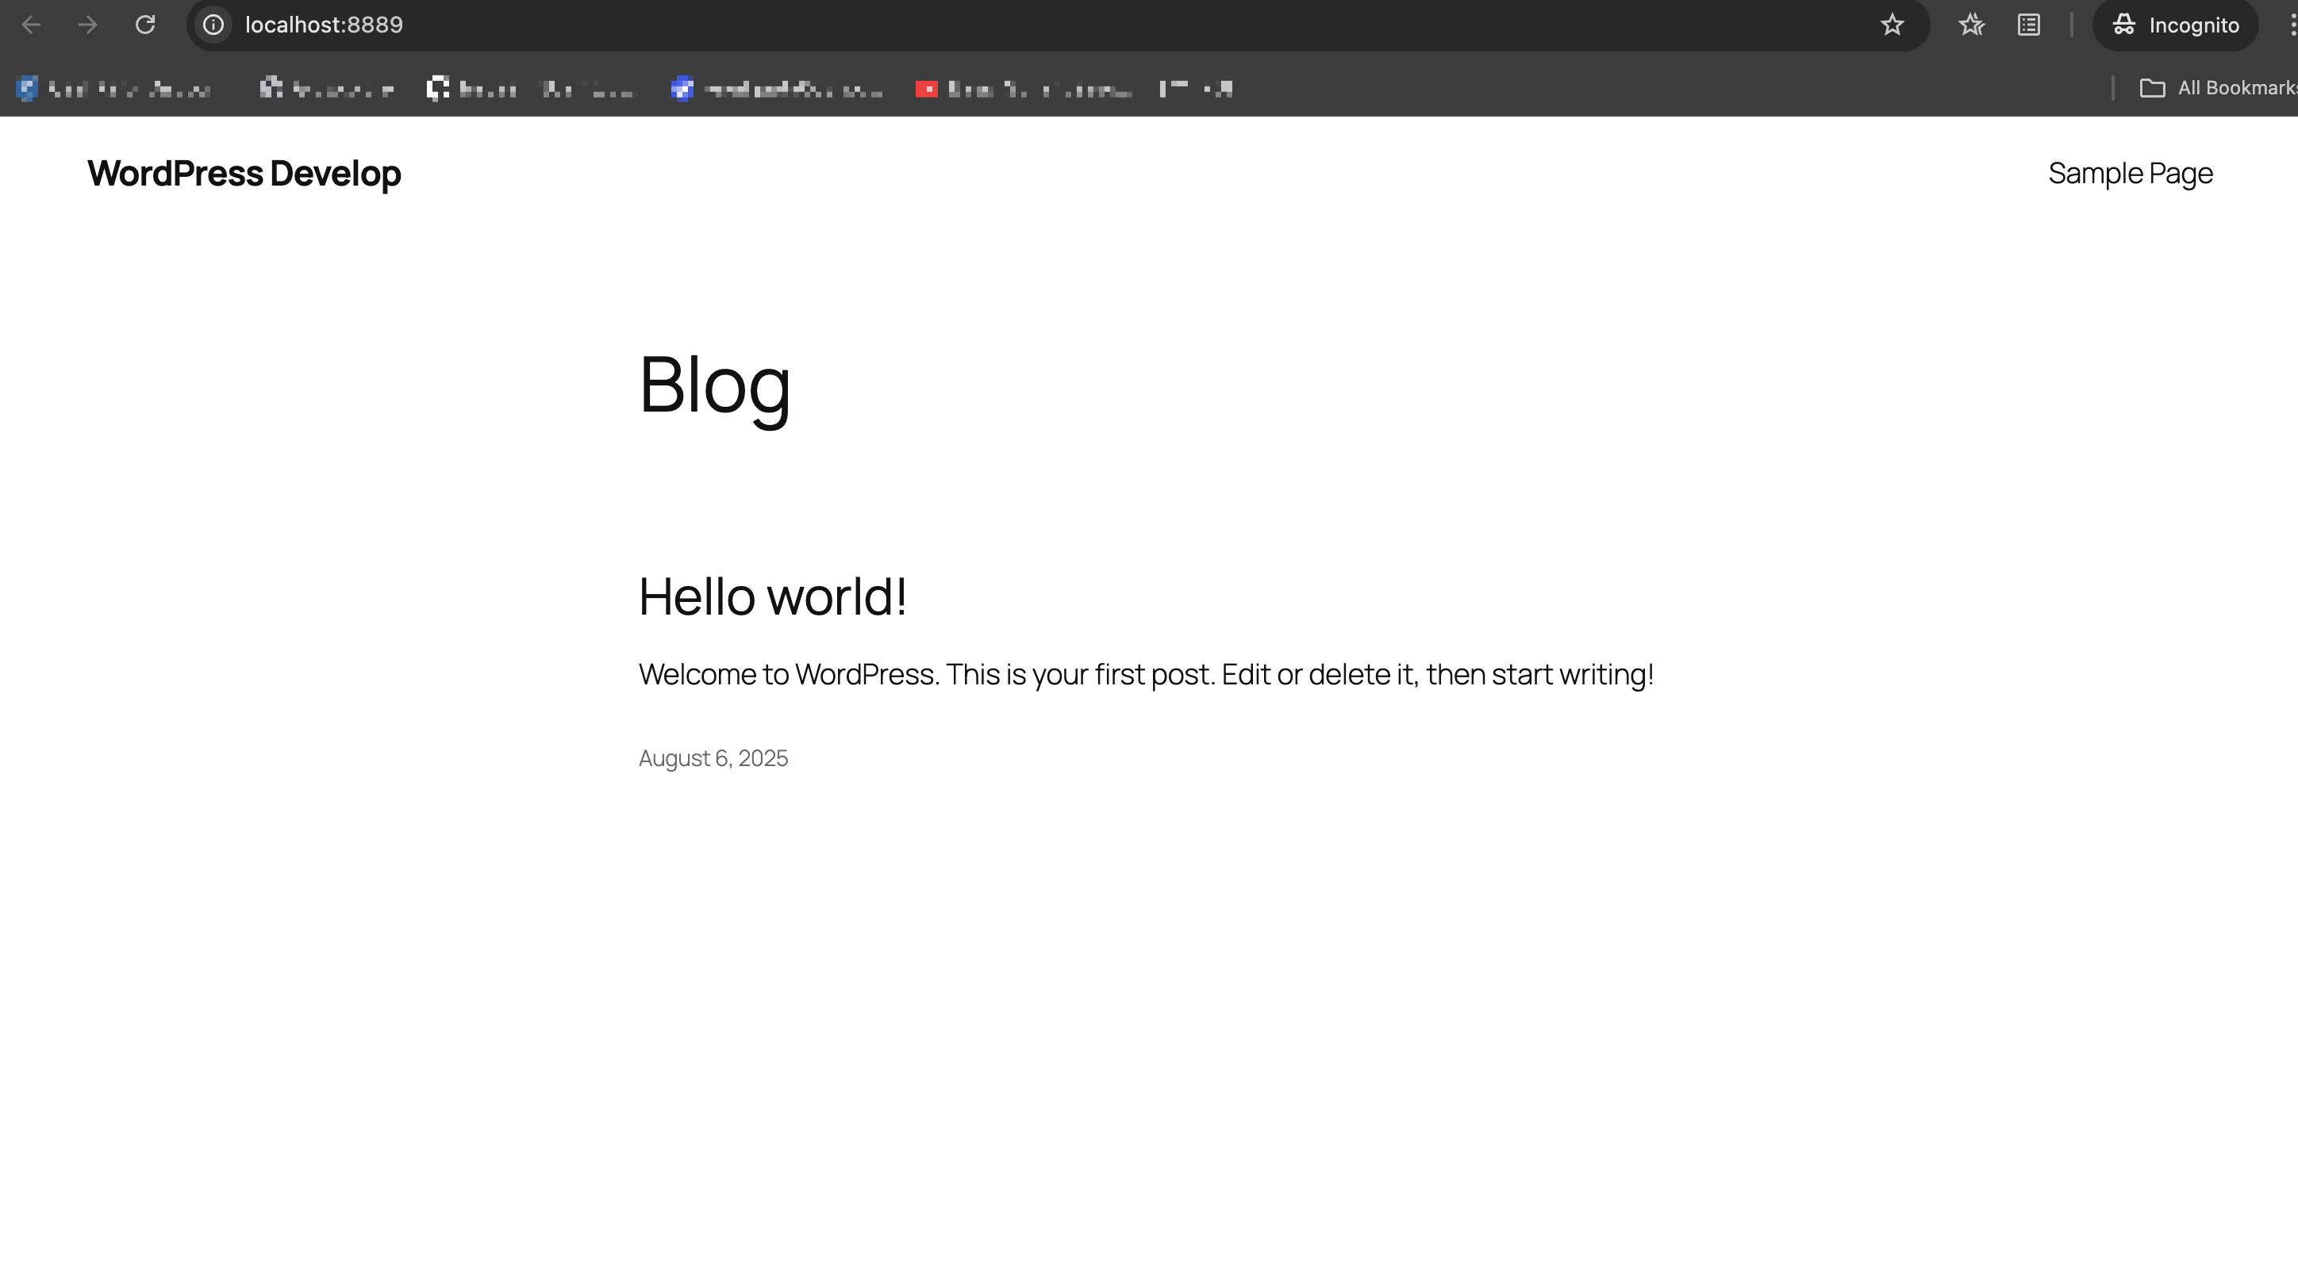
Task: Reload the page with the refresh icon
Action: 145,25
